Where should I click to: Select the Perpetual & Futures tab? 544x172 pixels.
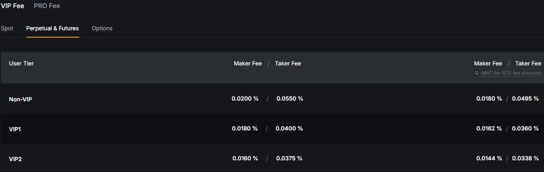coord(52,28)
